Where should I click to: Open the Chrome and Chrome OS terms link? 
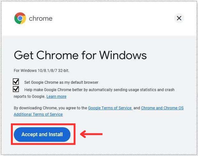click(162, 108)
